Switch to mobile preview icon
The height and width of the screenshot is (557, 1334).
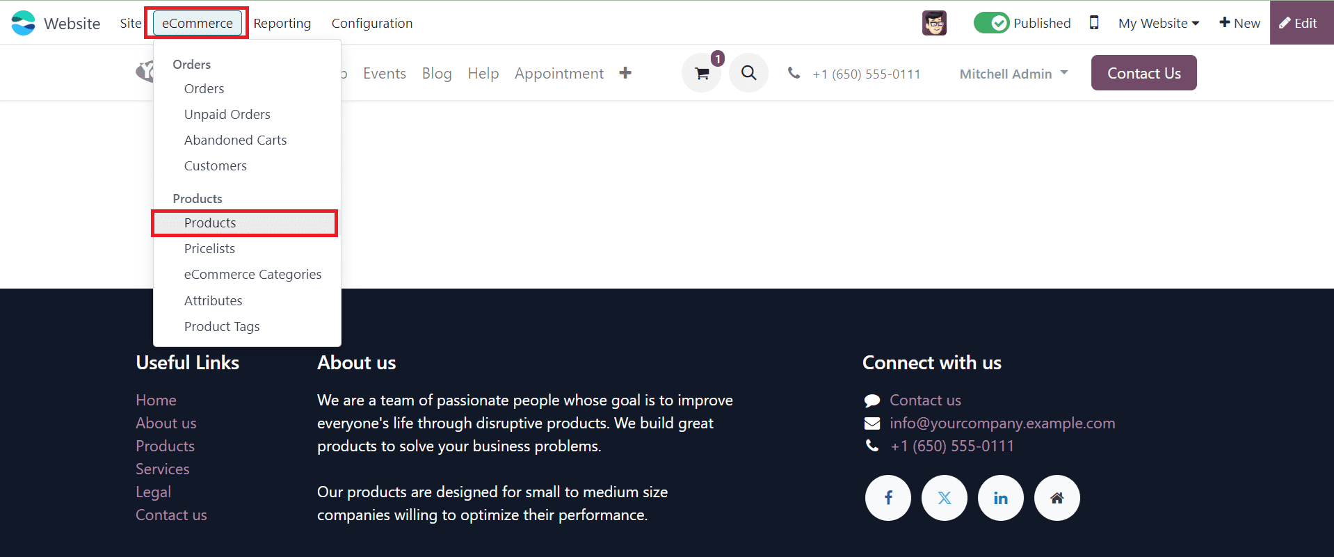(x=1094, y=23)
